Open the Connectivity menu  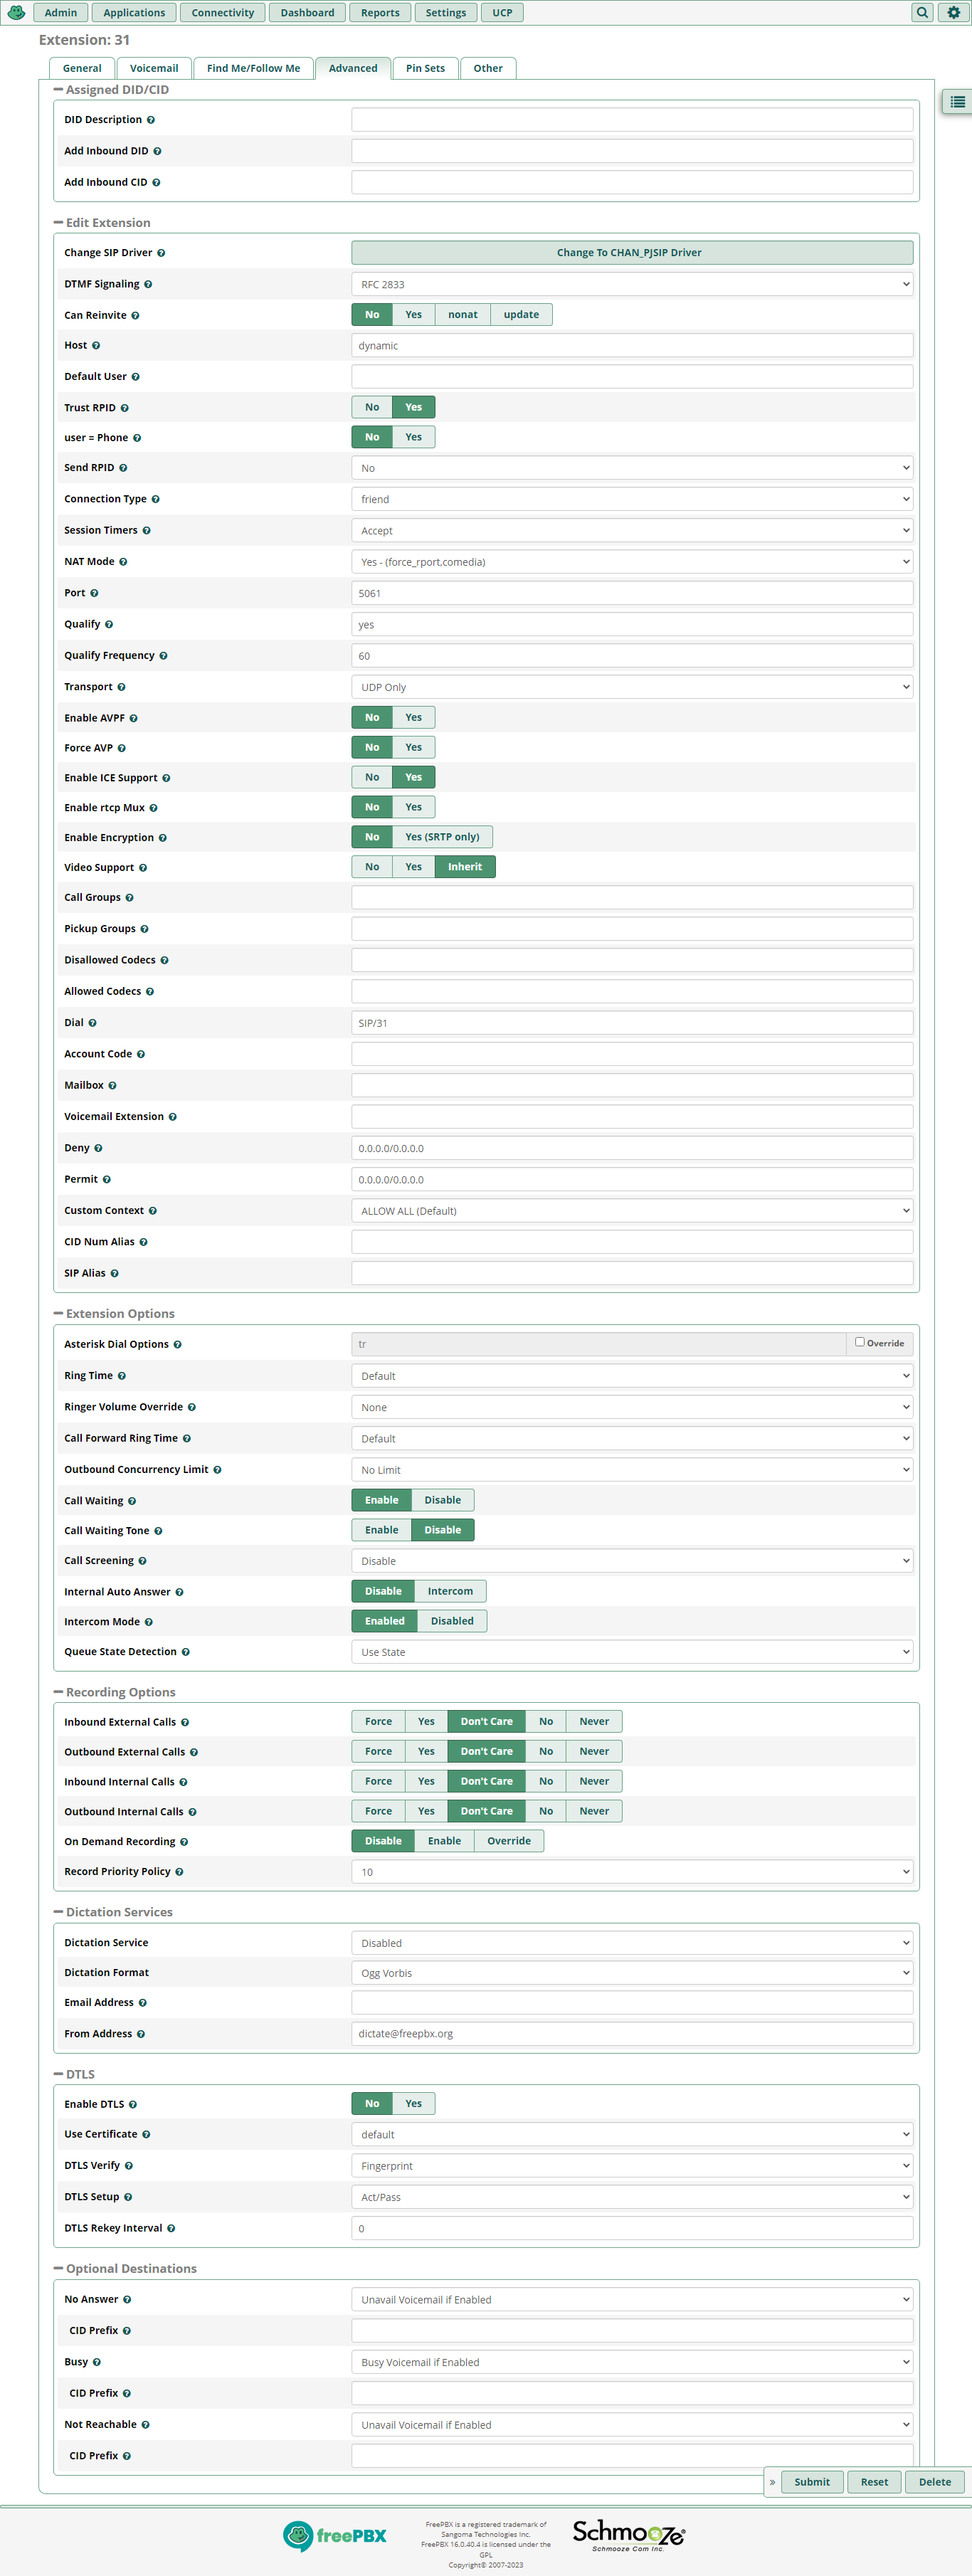pos(222,13)
